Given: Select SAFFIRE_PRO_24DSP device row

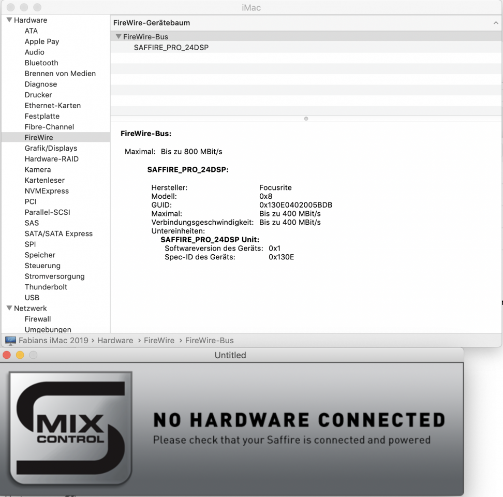Looking at the screenshot, I should [x=306, y=48].
